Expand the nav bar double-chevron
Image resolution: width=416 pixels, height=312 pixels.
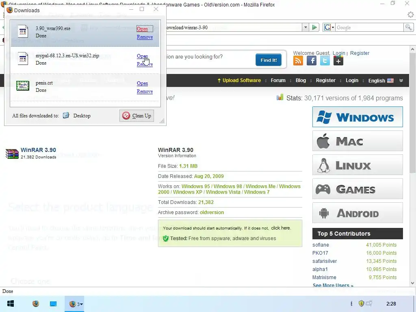pos(401,80)
